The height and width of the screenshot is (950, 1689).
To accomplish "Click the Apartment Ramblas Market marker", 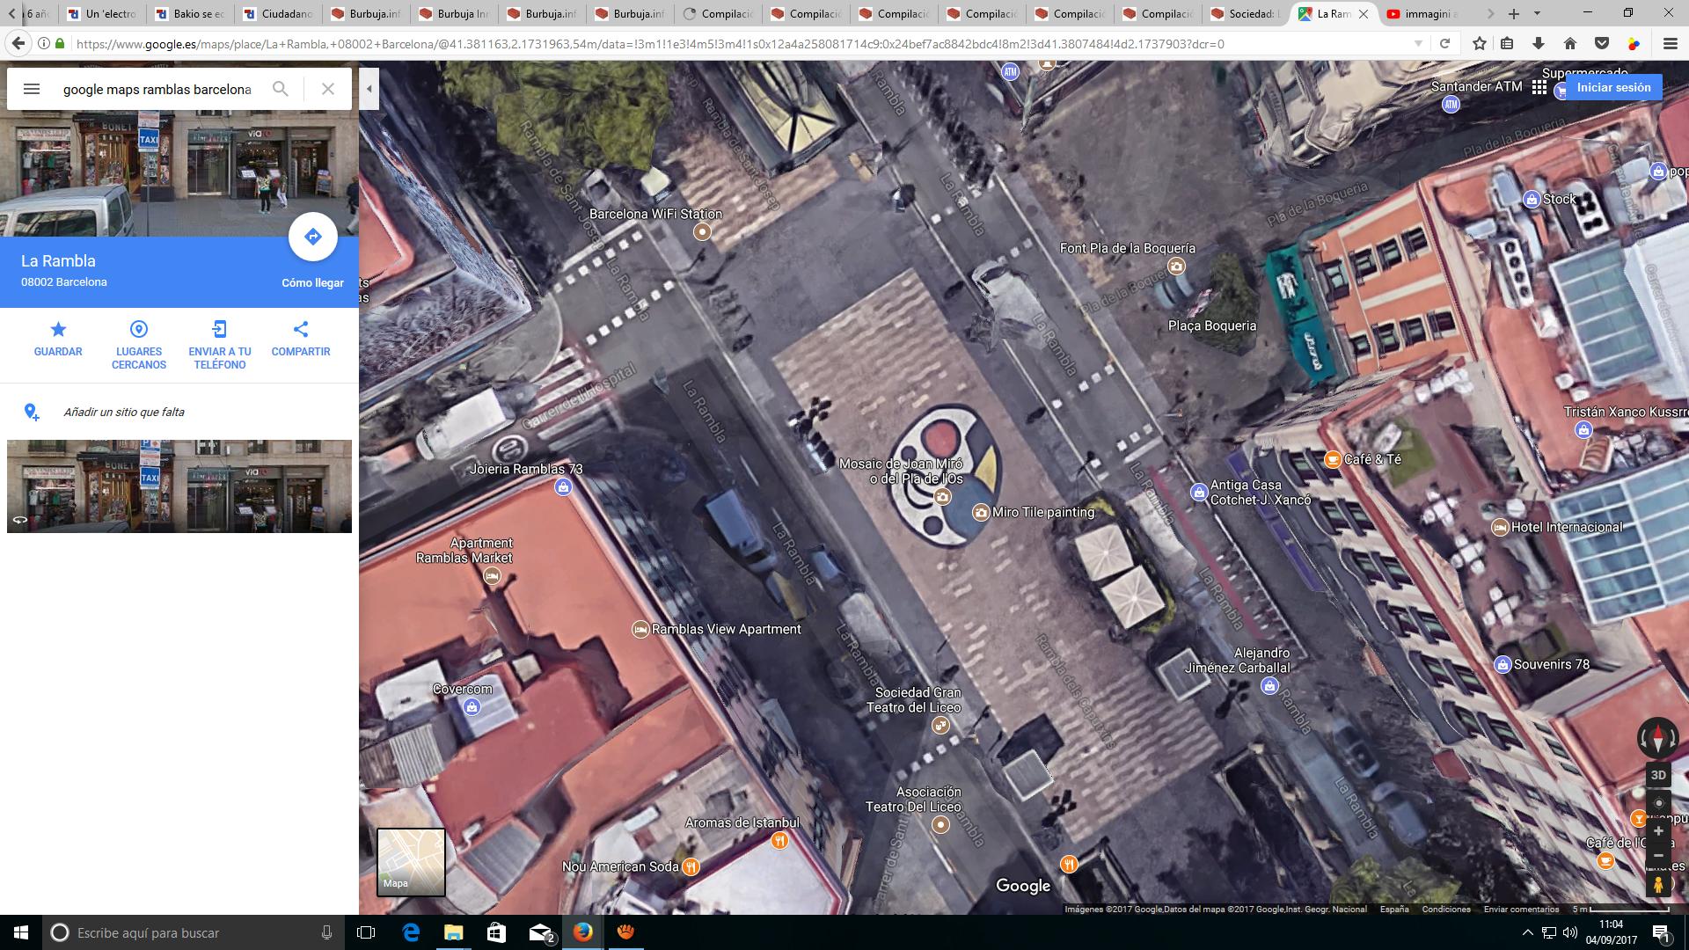I will pos(493,576).
